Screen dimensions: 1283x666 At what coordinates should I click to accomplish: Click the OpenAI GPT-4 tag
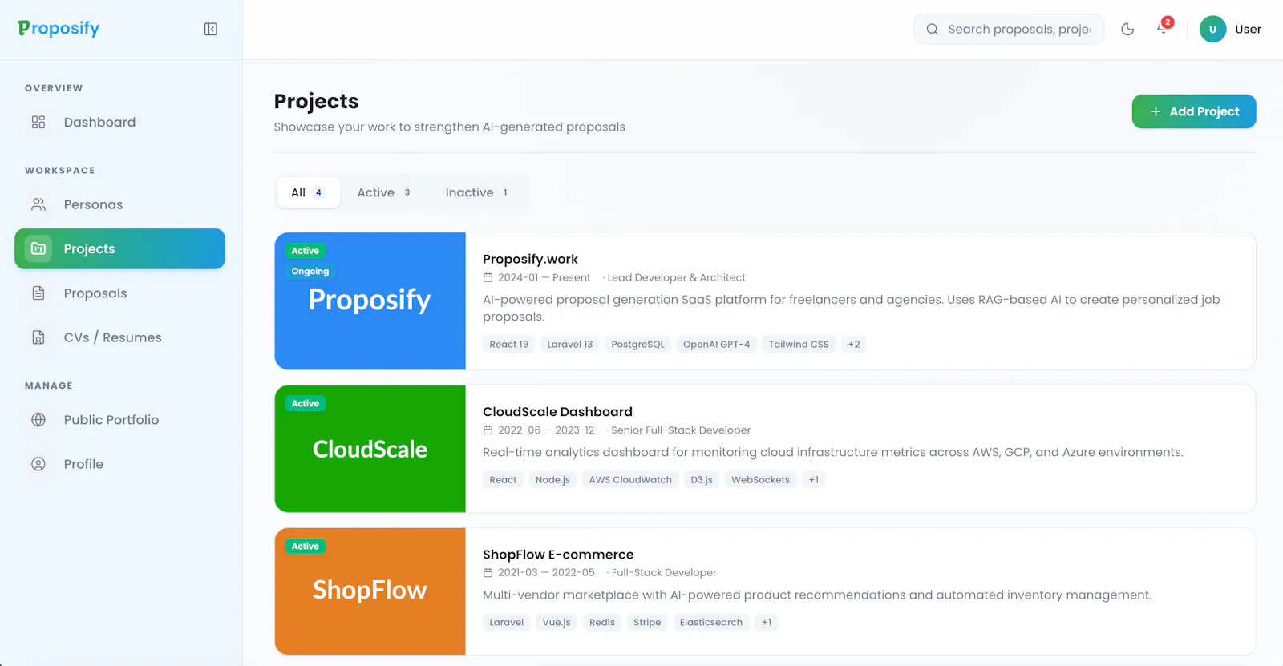(x=717, y=345)
